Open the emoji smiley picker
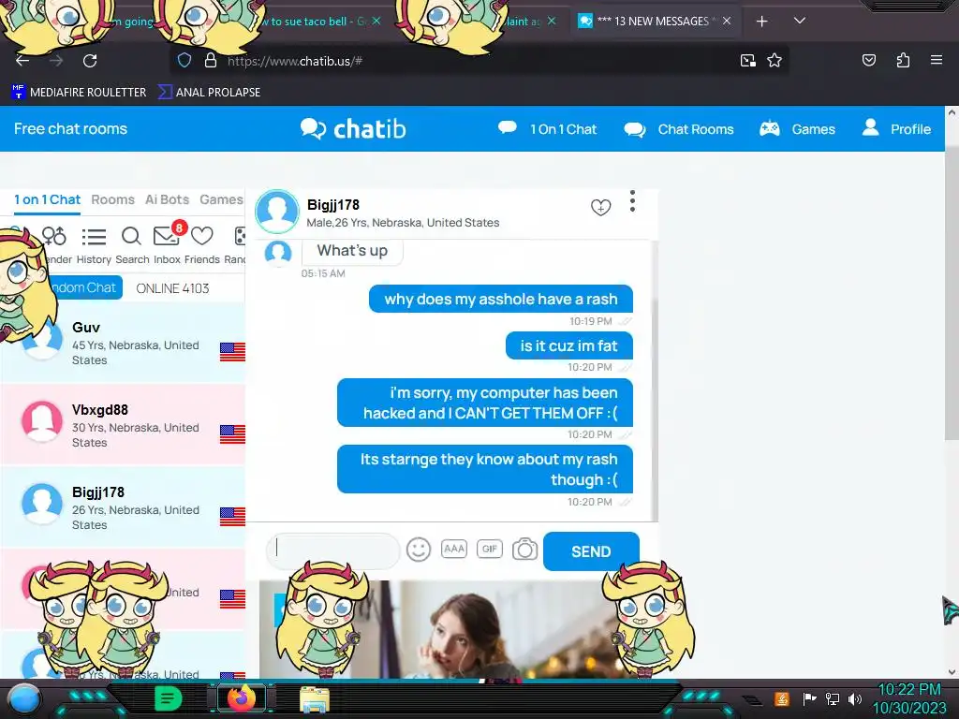This screenshot has width=959, height=719. 419,550
